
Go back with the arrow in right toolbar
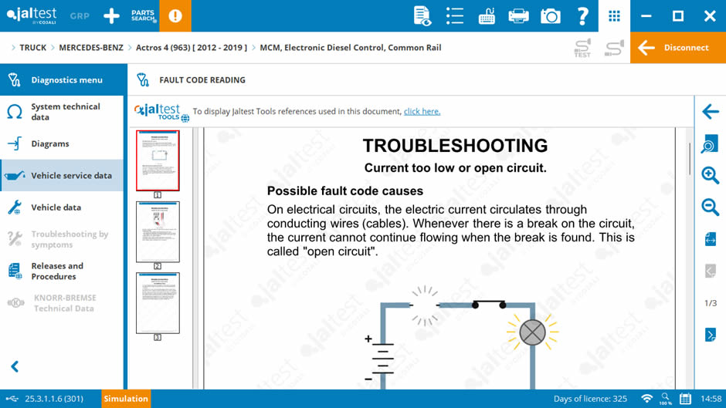click(711, 112)
